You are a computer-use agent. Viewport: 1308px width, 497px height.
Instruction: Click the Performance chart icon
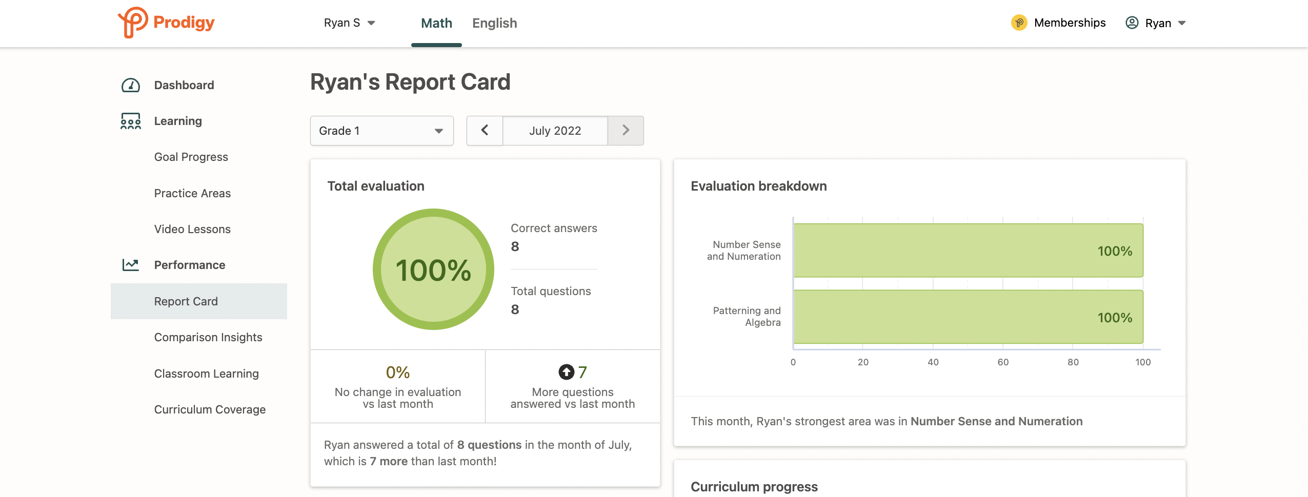tap(131, 265)
